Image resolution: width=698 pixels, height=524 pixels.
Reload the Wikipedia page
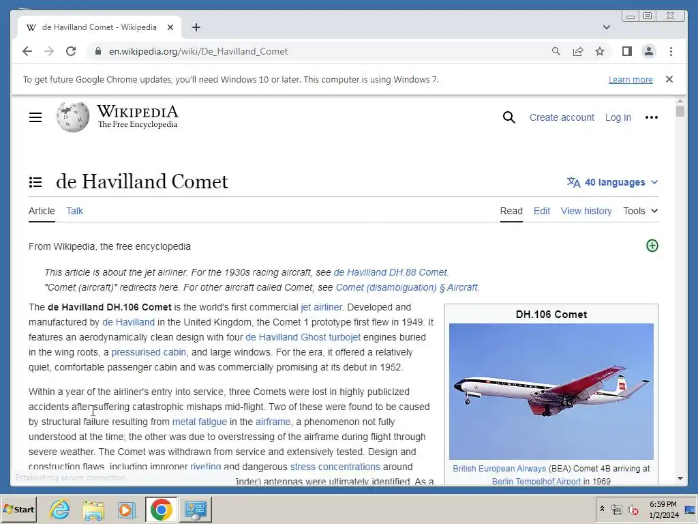click(x=71, y=51)
